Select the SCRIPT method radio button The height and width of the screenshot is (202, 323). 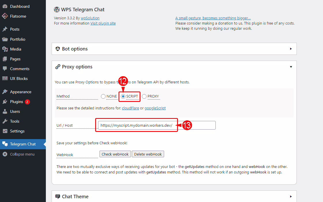point(123,96)
